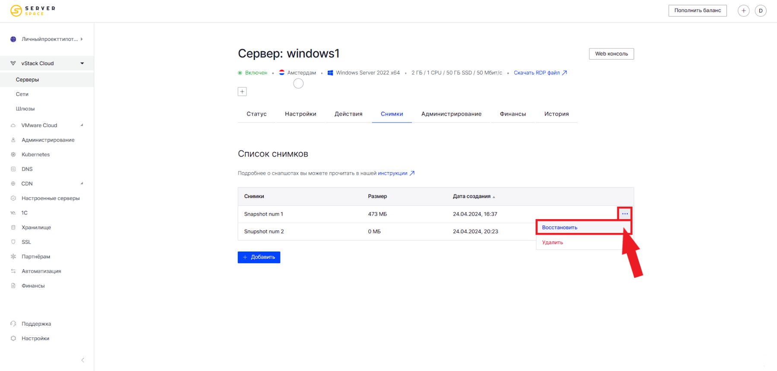Click the 0 МБ size cell
777x371 pixels.
[374, 232]
